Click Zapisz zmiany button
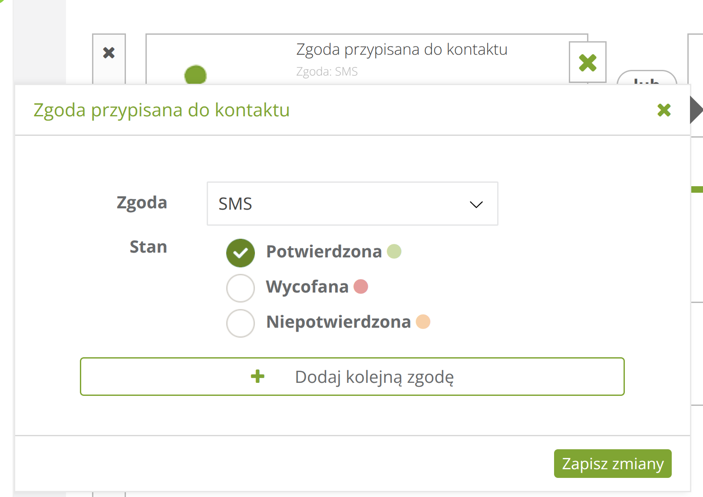This screenshot has width=703, height=497. pos(612,463)
